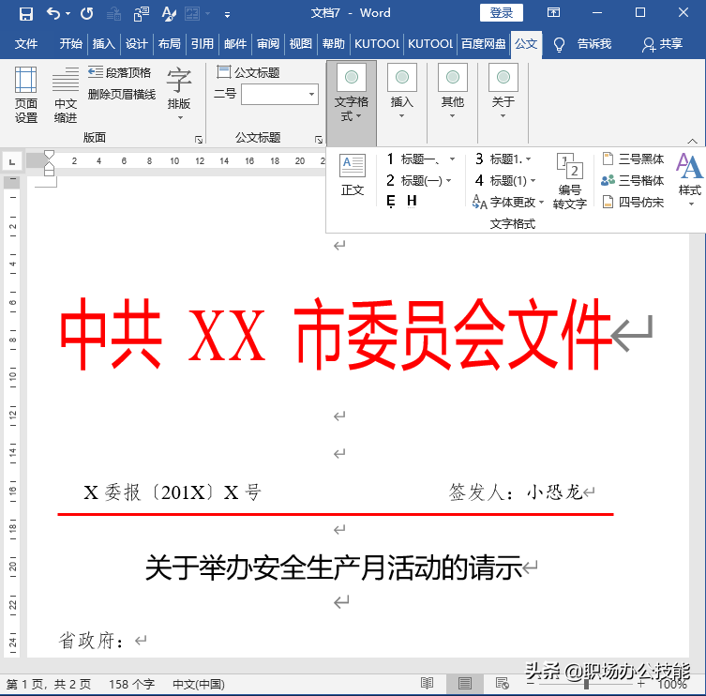This screenshot has width=706, height=696.
Task: Apply 三号黑体 font preset
Action: (633, 159)
